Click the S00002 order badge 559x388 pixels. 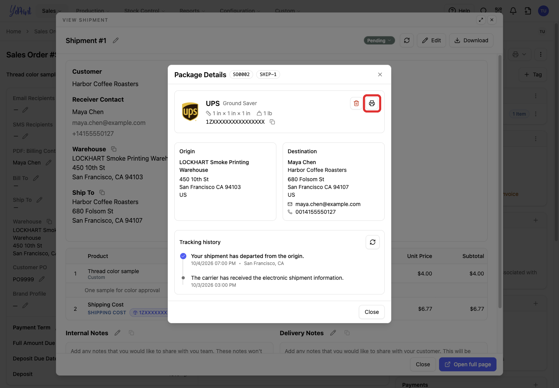[x=241, y=74]
